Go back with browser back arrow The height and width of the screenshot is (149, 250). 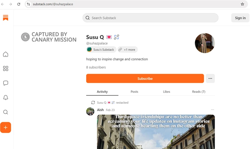[2, 4]
